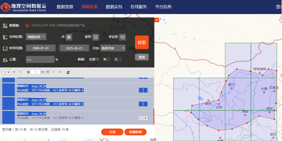Click the 时间范围 calendar icon
The height and width of the screenshot is (141, 282).
5,48
